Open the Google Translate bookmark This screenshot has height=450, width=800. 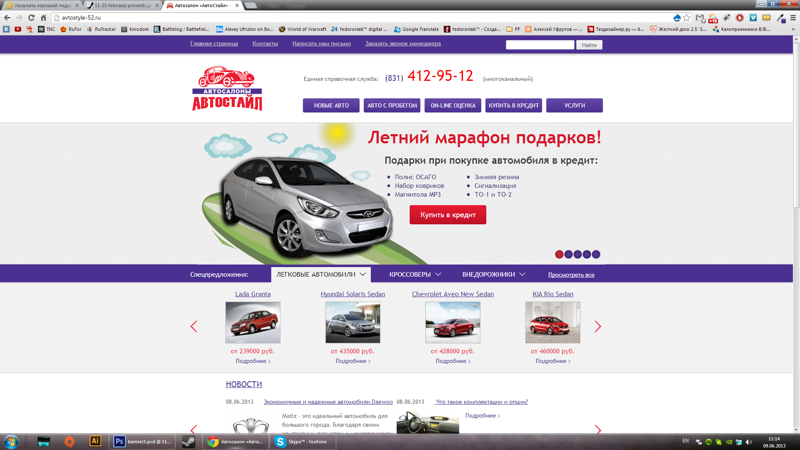click(x=416, y=29)
